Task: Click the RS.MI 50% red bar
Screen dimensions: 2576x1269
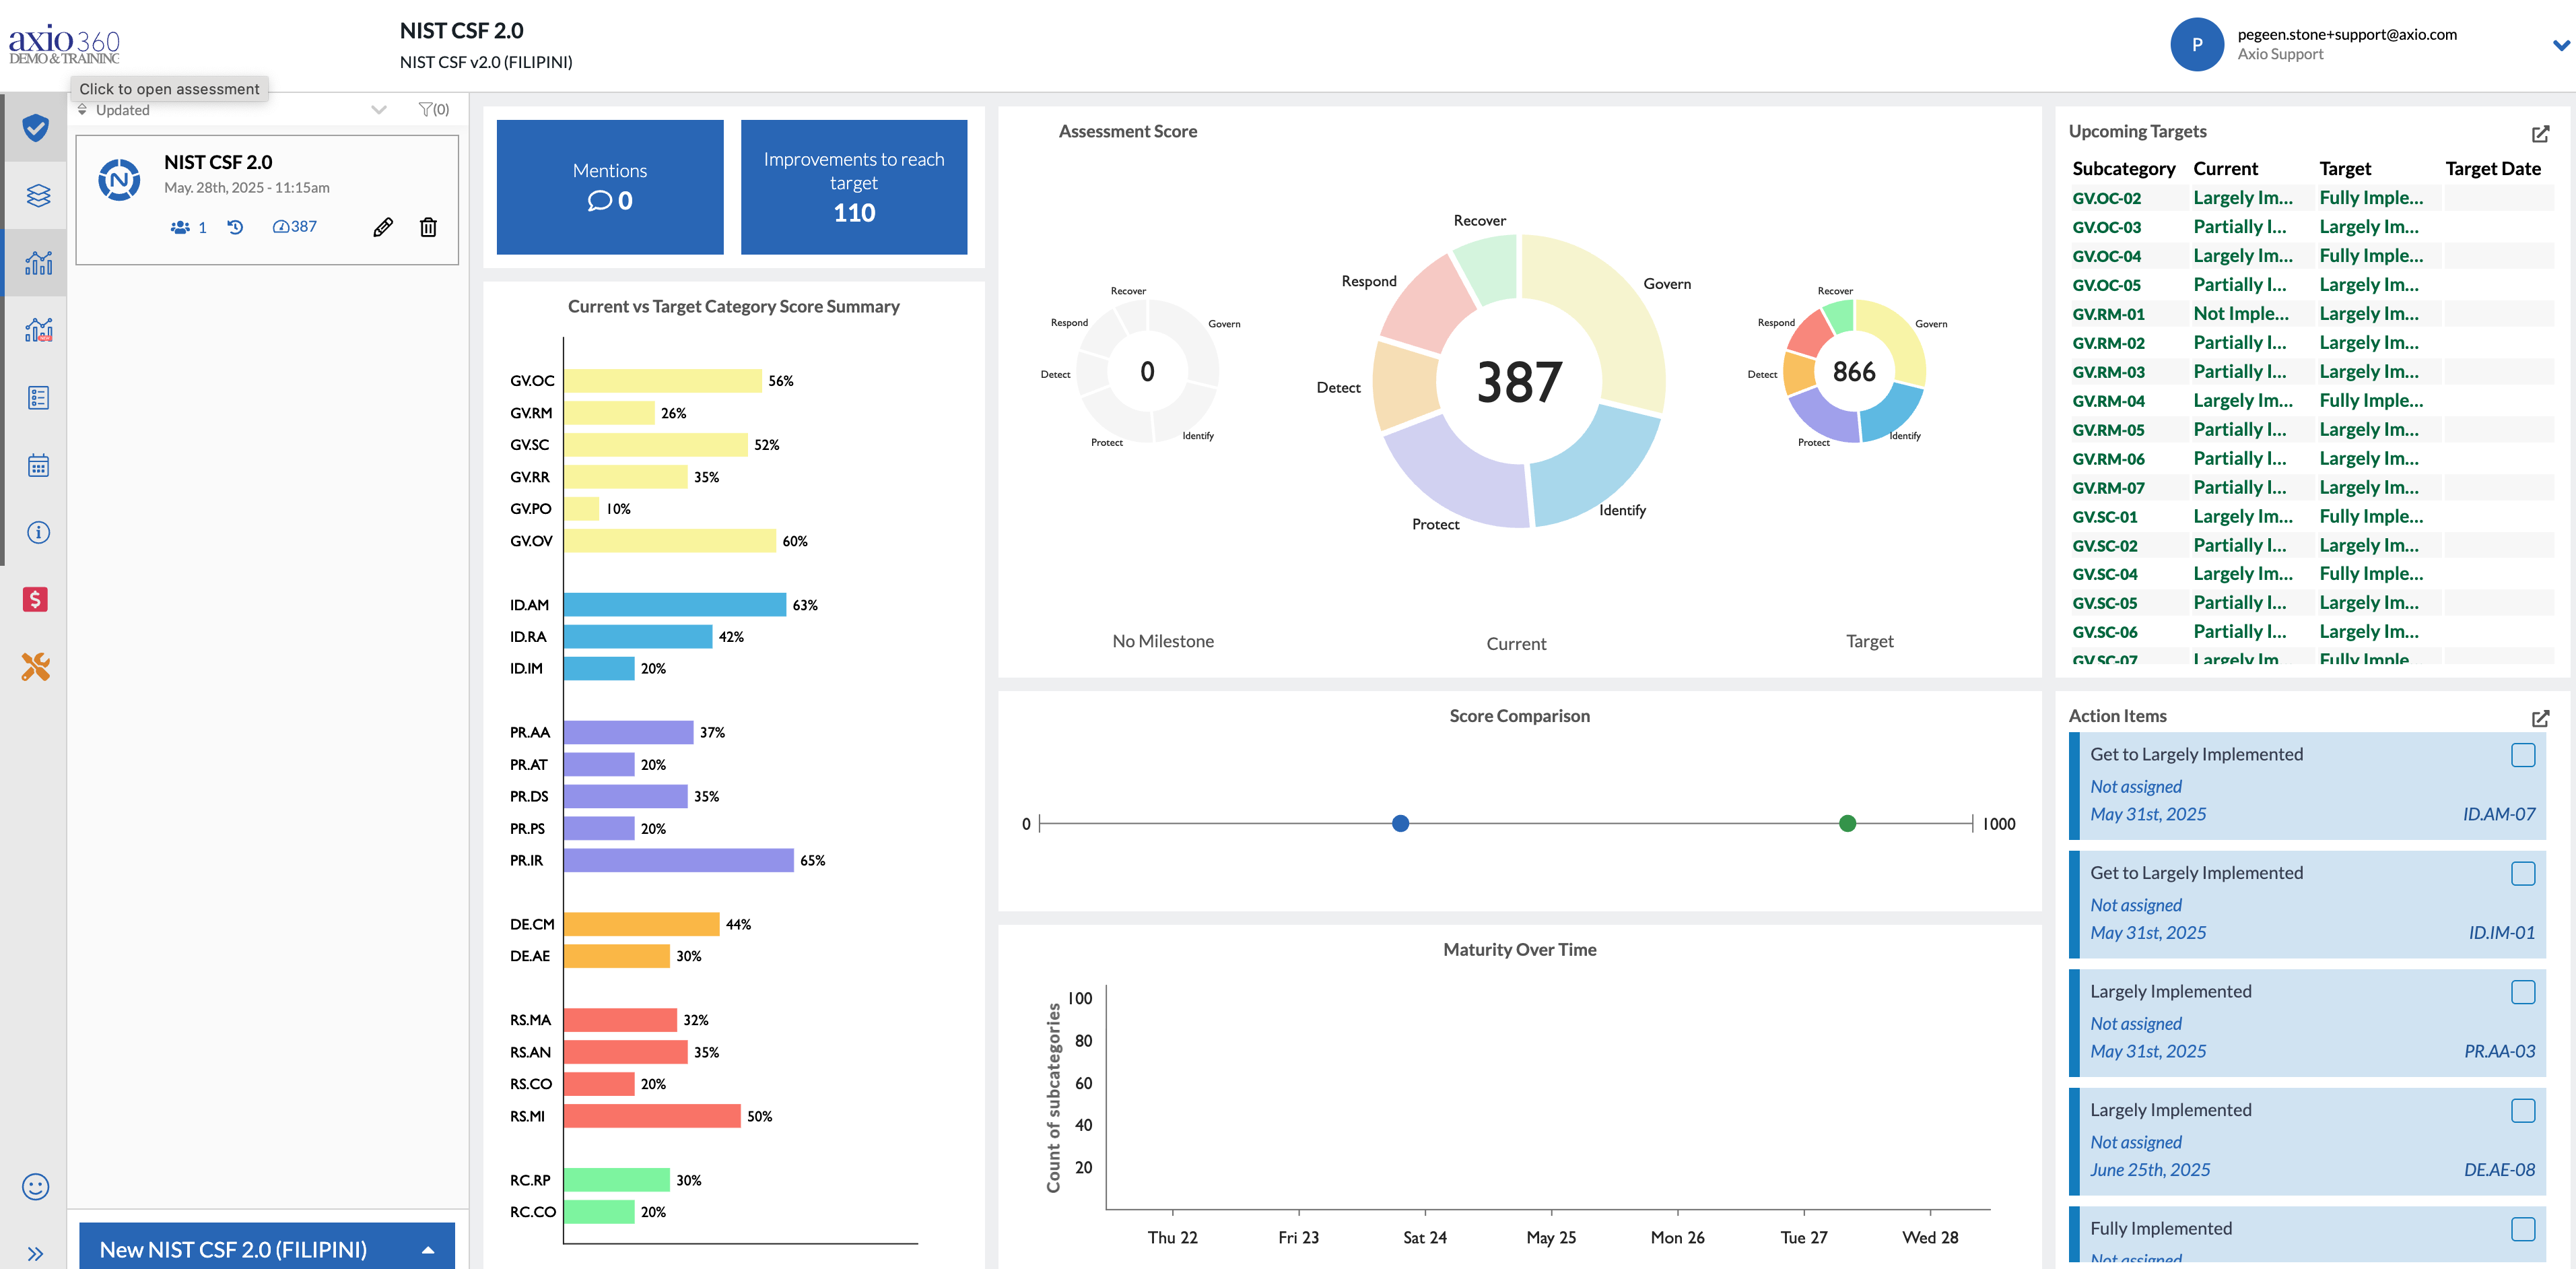Action: [x=652, y=1117]
